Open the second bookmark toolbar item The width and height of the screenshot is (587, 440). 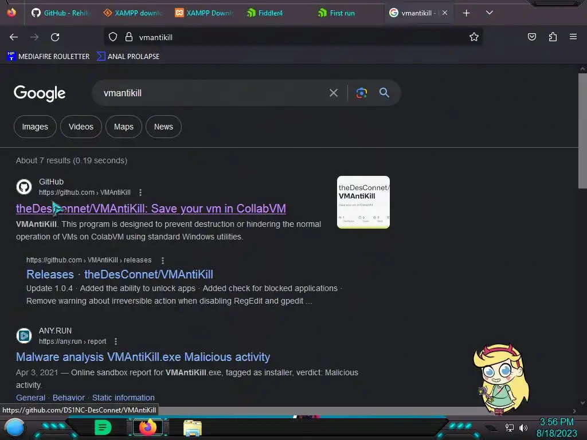[x=128, y=57]
